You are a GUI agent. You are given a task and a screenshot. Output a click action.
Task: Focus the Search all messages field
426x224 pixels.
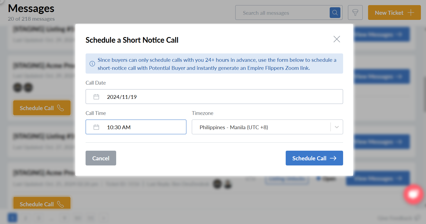click(x=282, y=13)
